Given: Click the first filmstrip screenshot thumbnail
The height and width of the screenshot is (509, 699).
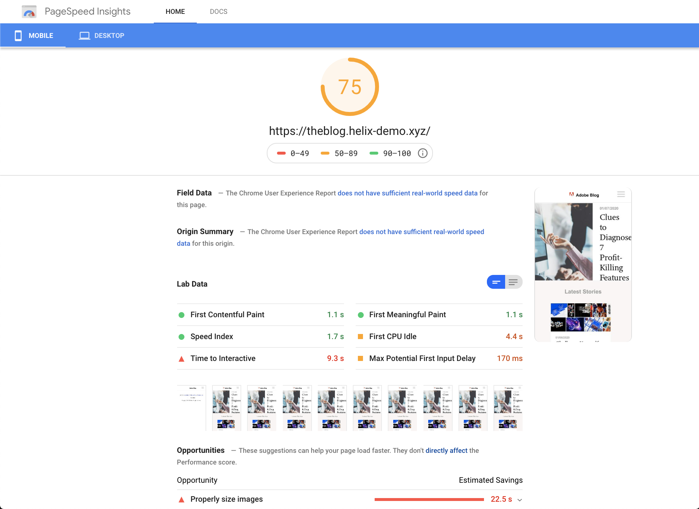Looking at the screenshot, I should click(191, 408).
